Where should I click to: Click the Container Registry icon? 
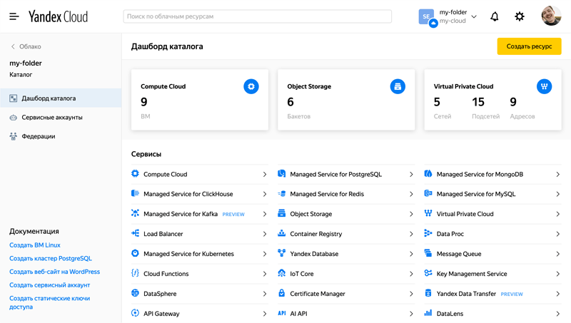tap(281, 234)
